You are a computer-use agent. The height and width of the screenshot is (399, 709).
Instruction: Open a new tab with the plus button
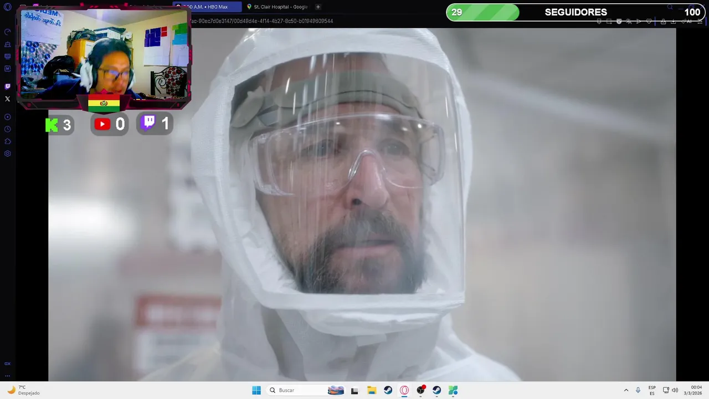point(318,7)
